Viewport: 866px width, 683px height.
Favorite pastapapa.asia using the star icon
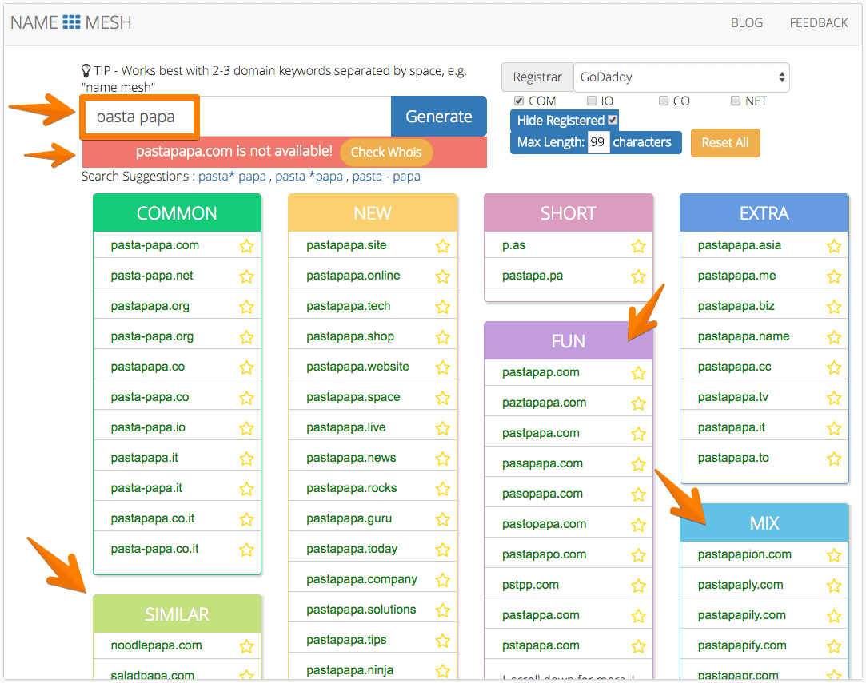pyautogui.click(x=834, y=246)
